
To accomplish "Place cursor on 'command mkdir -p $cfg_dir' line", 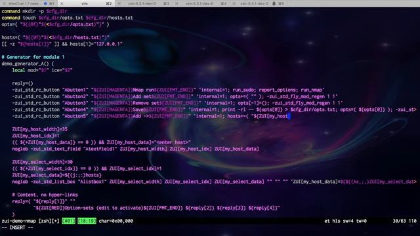I will (x=34, y=11).
